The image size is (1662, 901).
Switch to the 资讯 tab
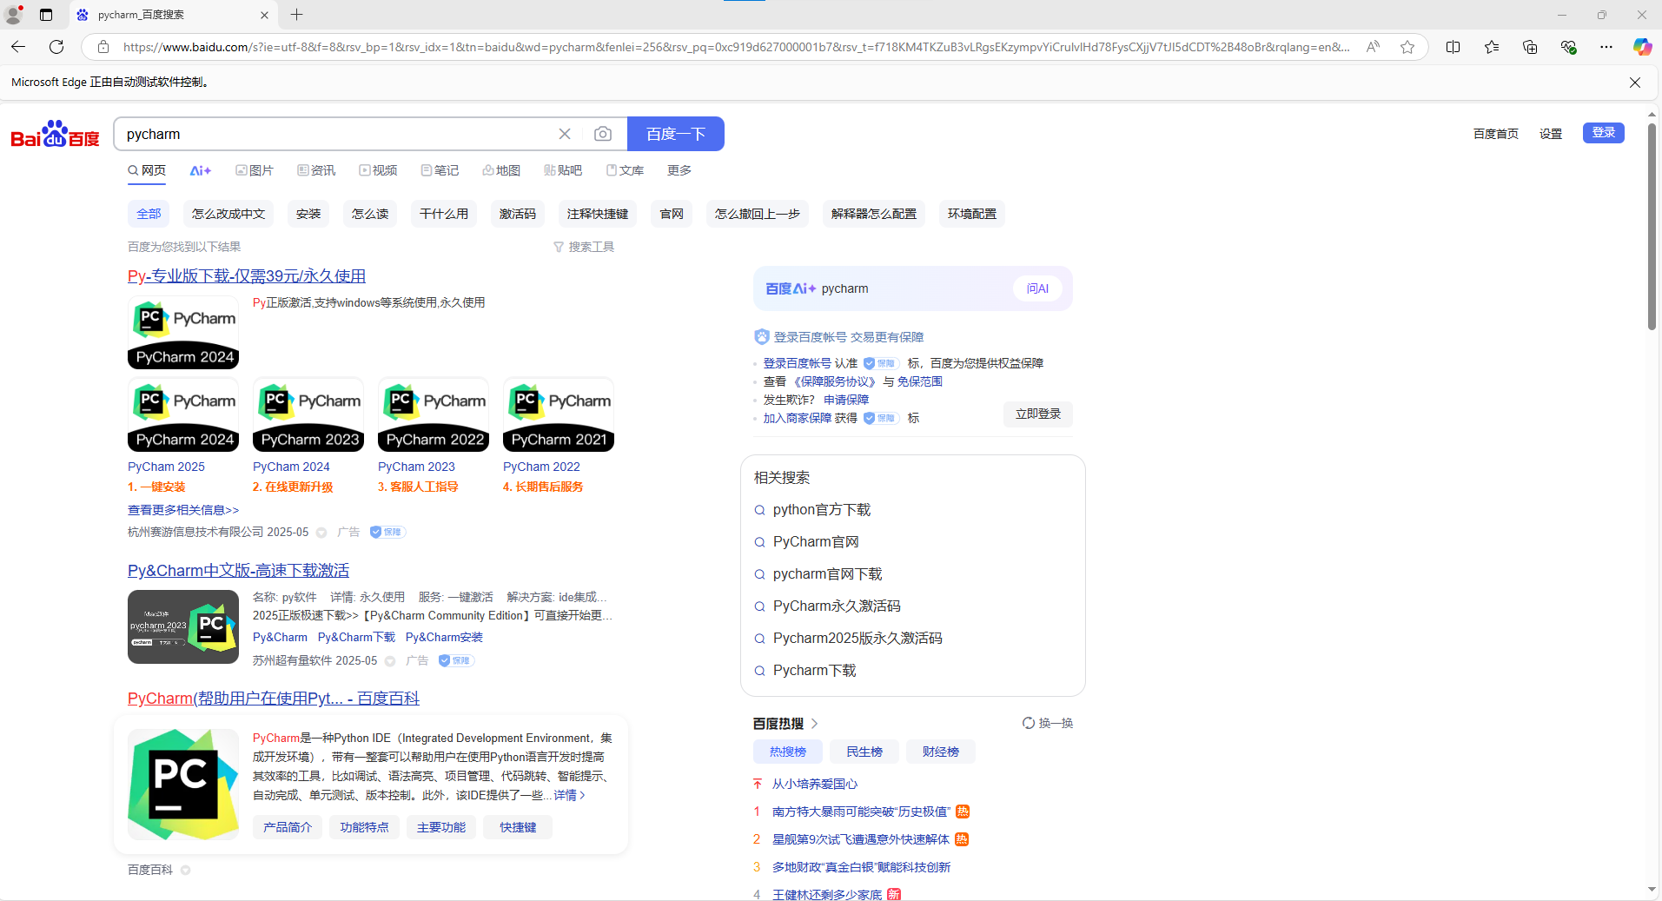pos(316,171)
